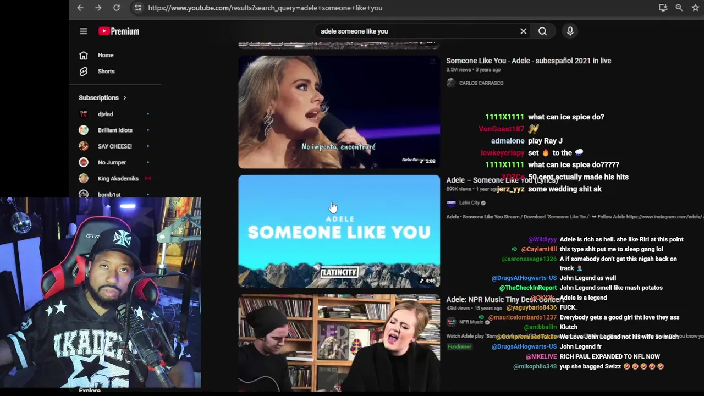Screen dimensions: 704x396
Task: Click chat username @MKELIVE
Action: 541,356
